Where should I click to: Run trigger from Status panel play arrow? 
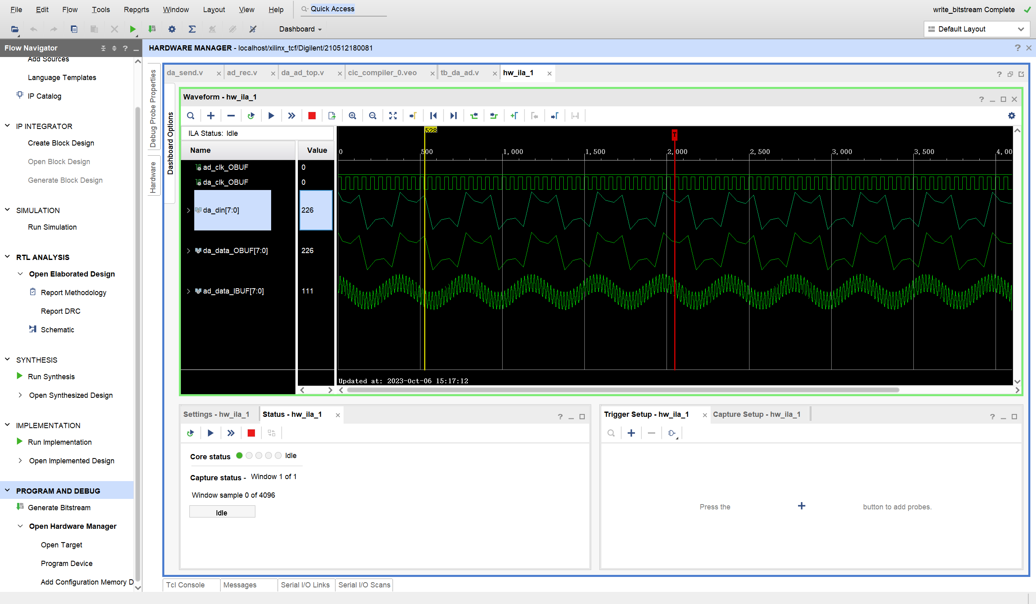coord(210,433)
